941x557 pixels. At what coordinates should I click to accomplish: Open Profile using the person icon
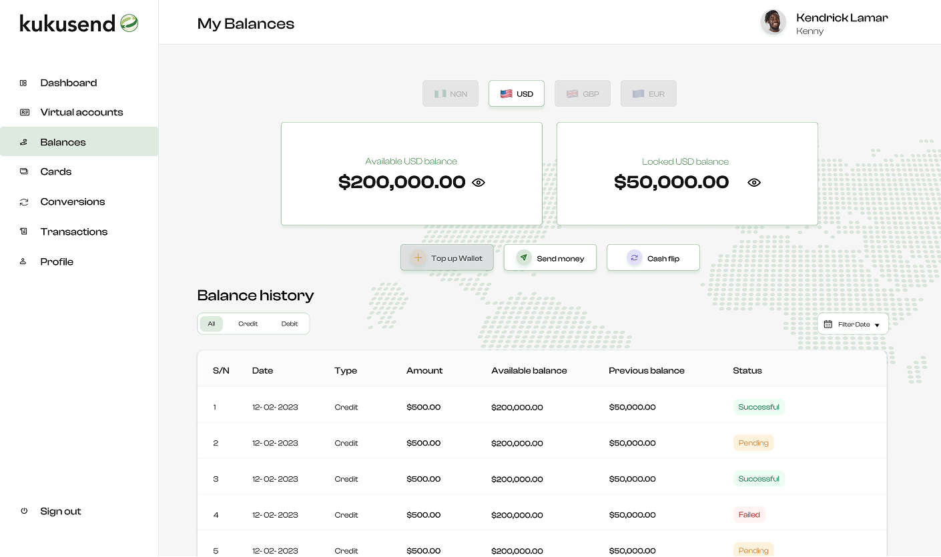[x=24, y=261]
